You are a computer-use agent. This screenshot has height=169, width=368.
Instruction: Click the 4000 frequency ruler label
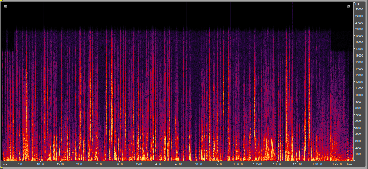(x=358, y=135)
